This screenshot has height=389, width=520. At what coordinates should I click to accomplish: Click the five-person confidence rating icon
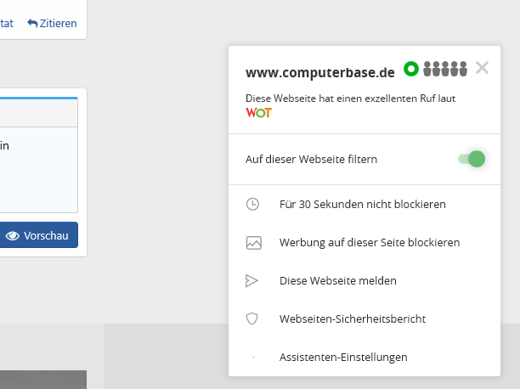coord(445,69)
